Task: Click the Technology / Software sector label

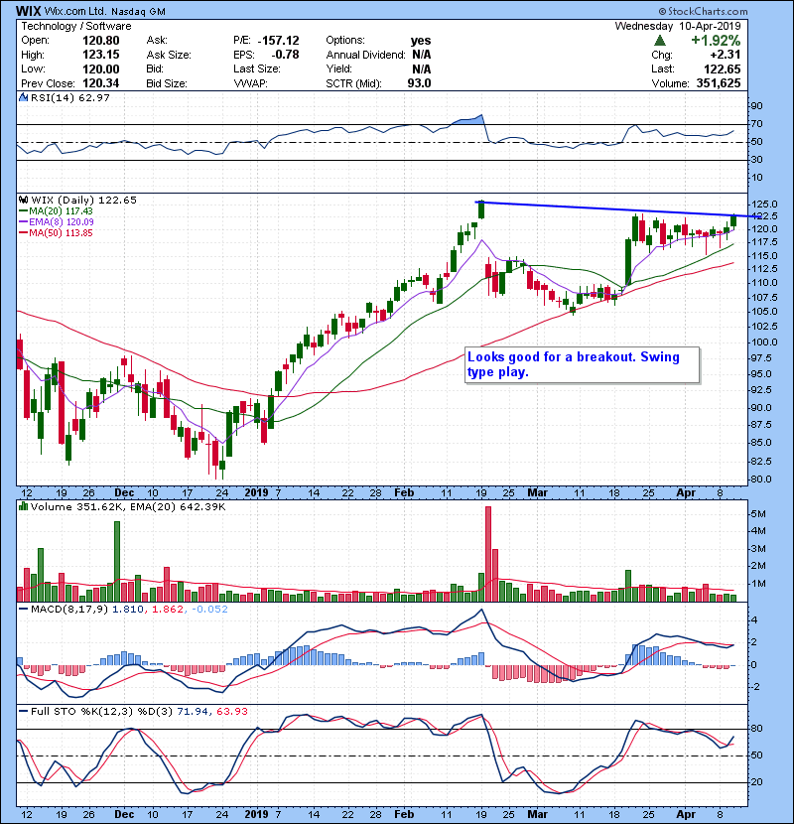Action: (x=76, y=26)
